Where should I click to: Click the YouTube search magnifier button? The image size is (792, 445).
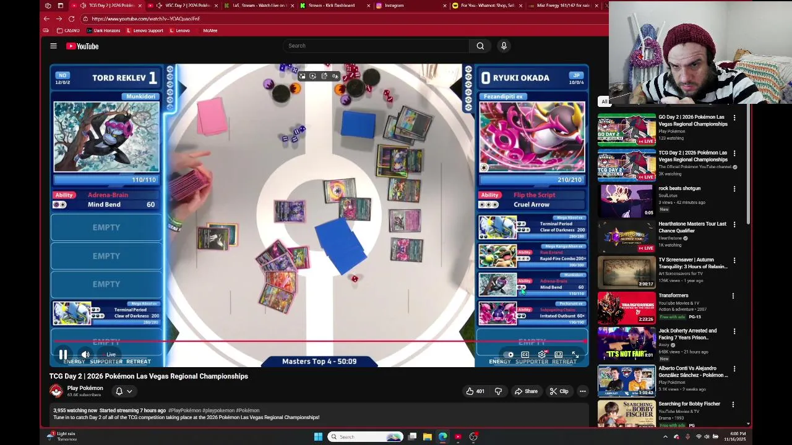click(480, 46)
